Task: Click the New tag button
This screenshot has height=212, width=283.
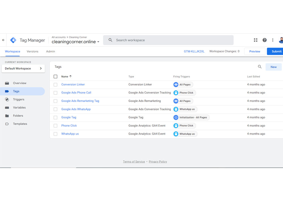Action: [x=273, y=67]
